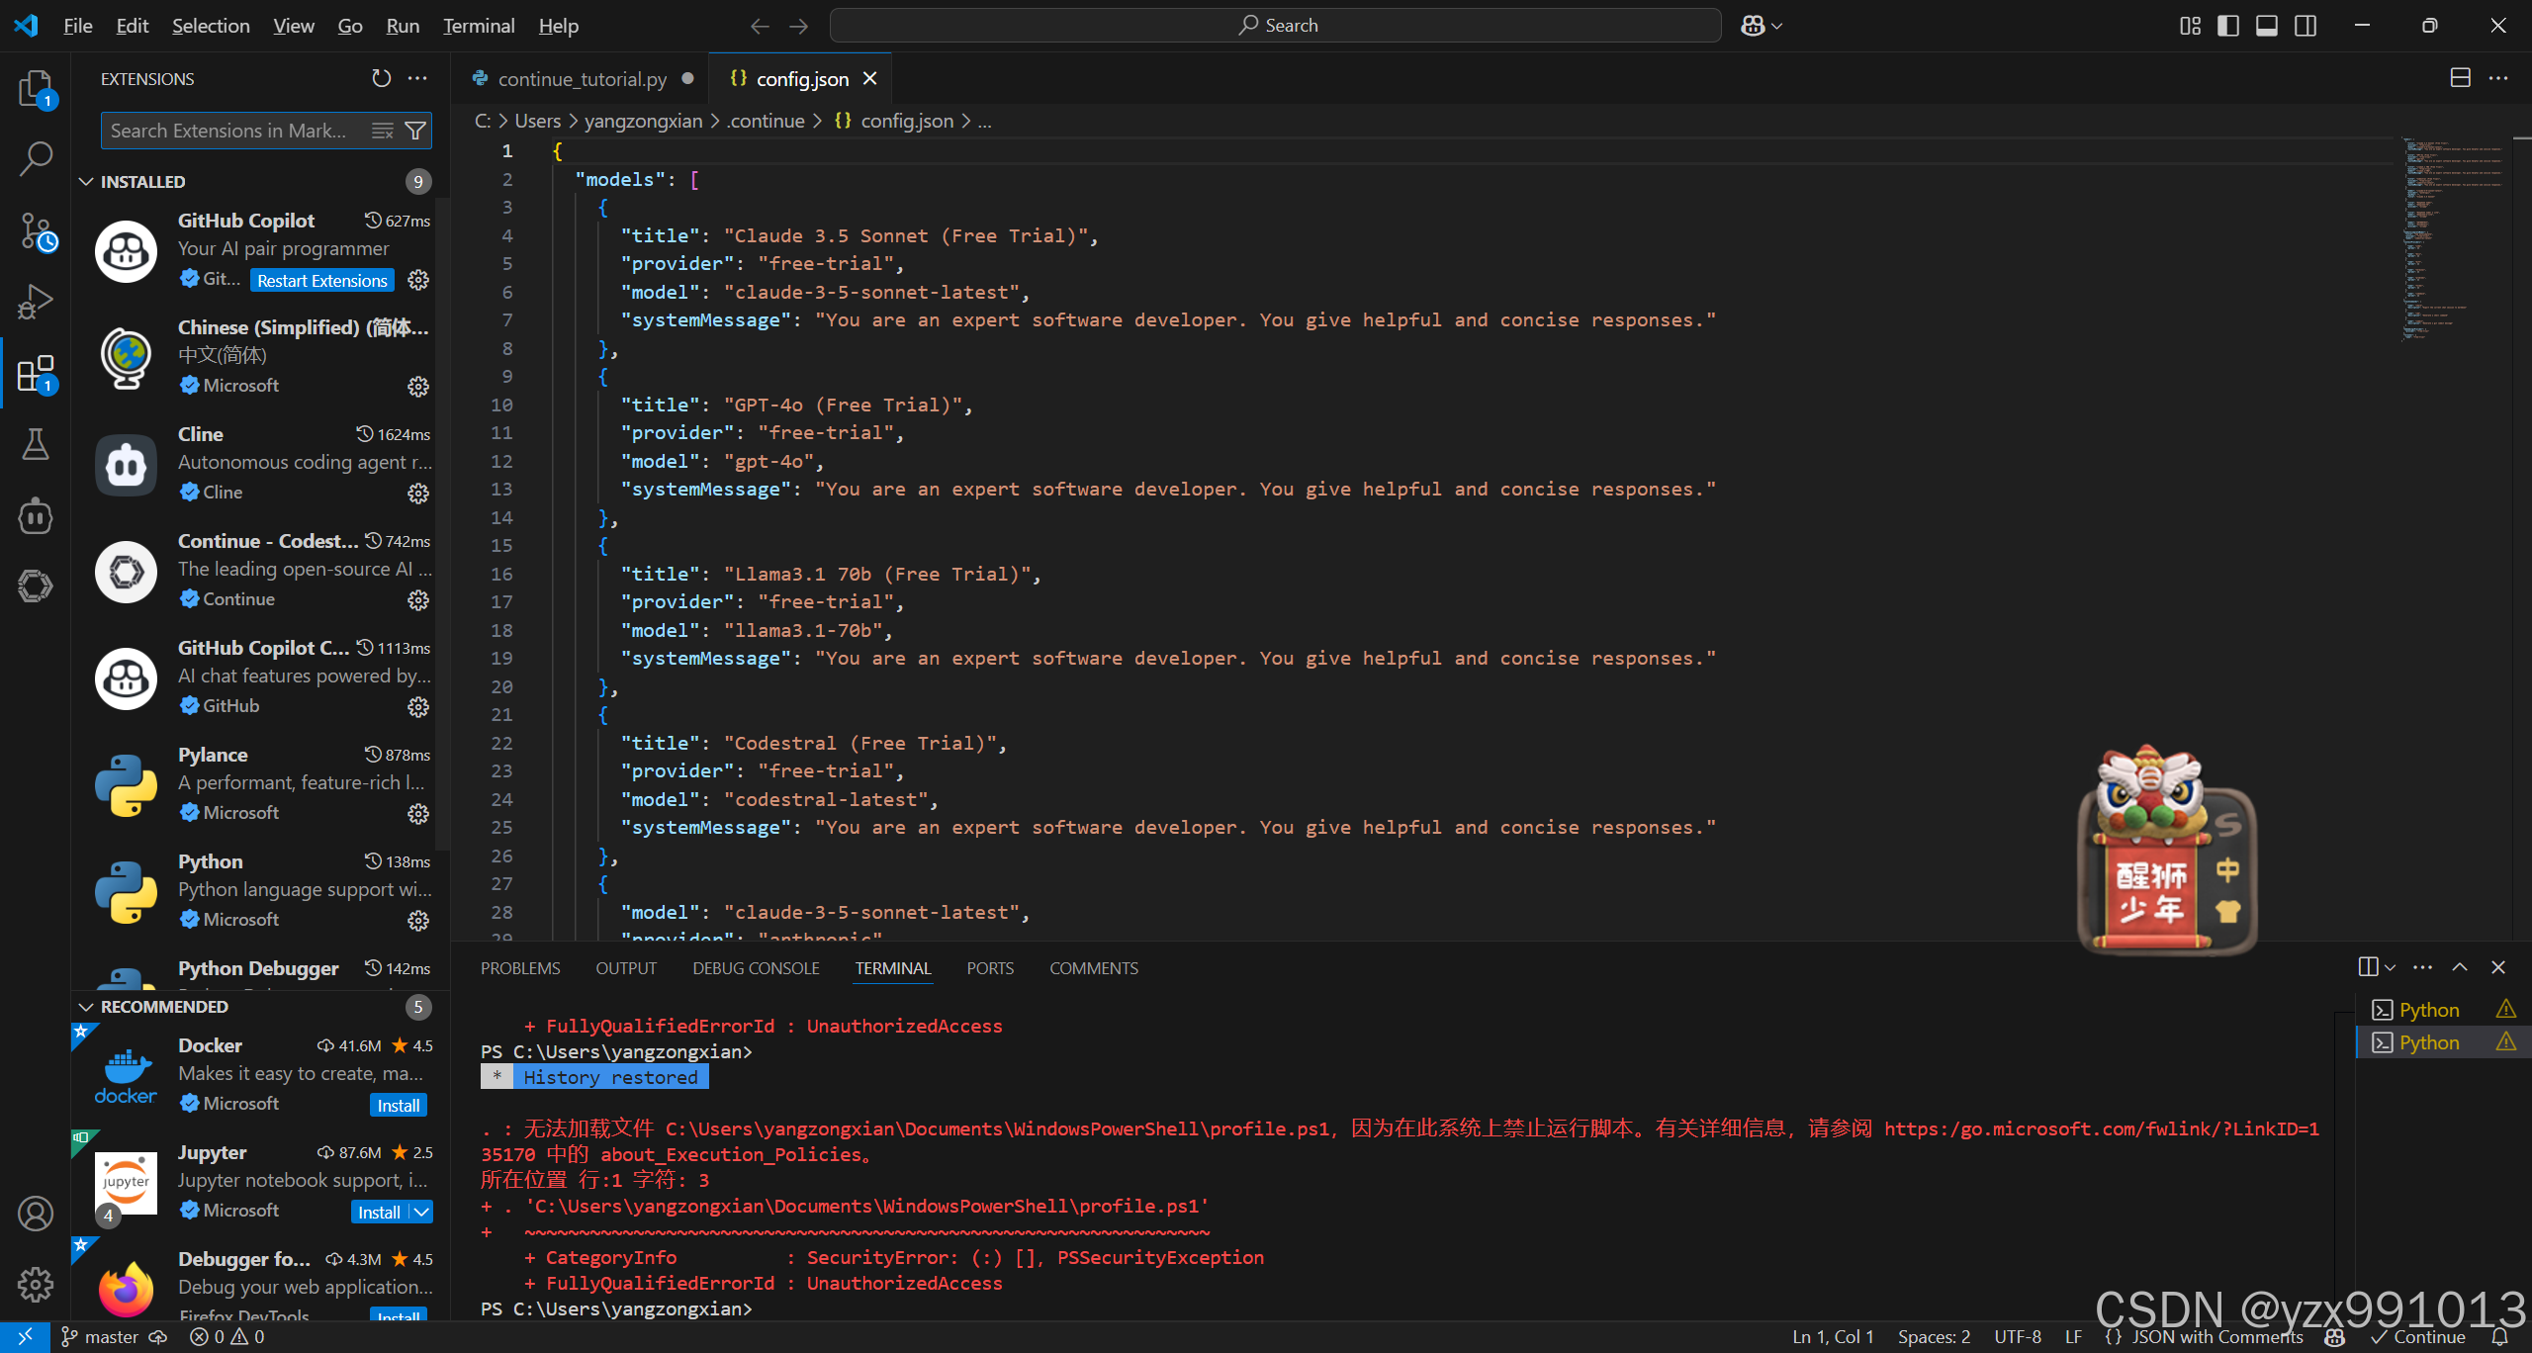Collapse the INSTALLED extensions section
The image size is (2532, 1353).
coord(86,181)
